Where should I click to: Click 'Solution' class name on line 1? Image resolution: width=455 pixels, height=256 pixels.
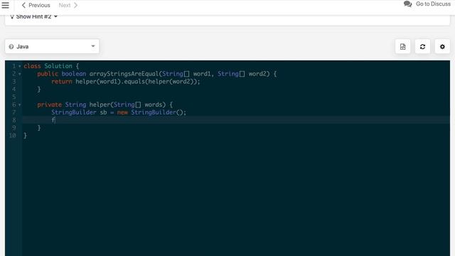58,66
